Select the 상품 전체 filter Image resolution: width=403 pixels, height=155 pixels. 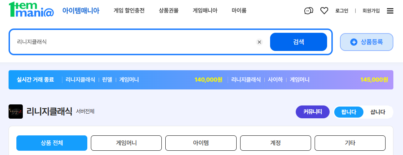[x=52, y=143]
